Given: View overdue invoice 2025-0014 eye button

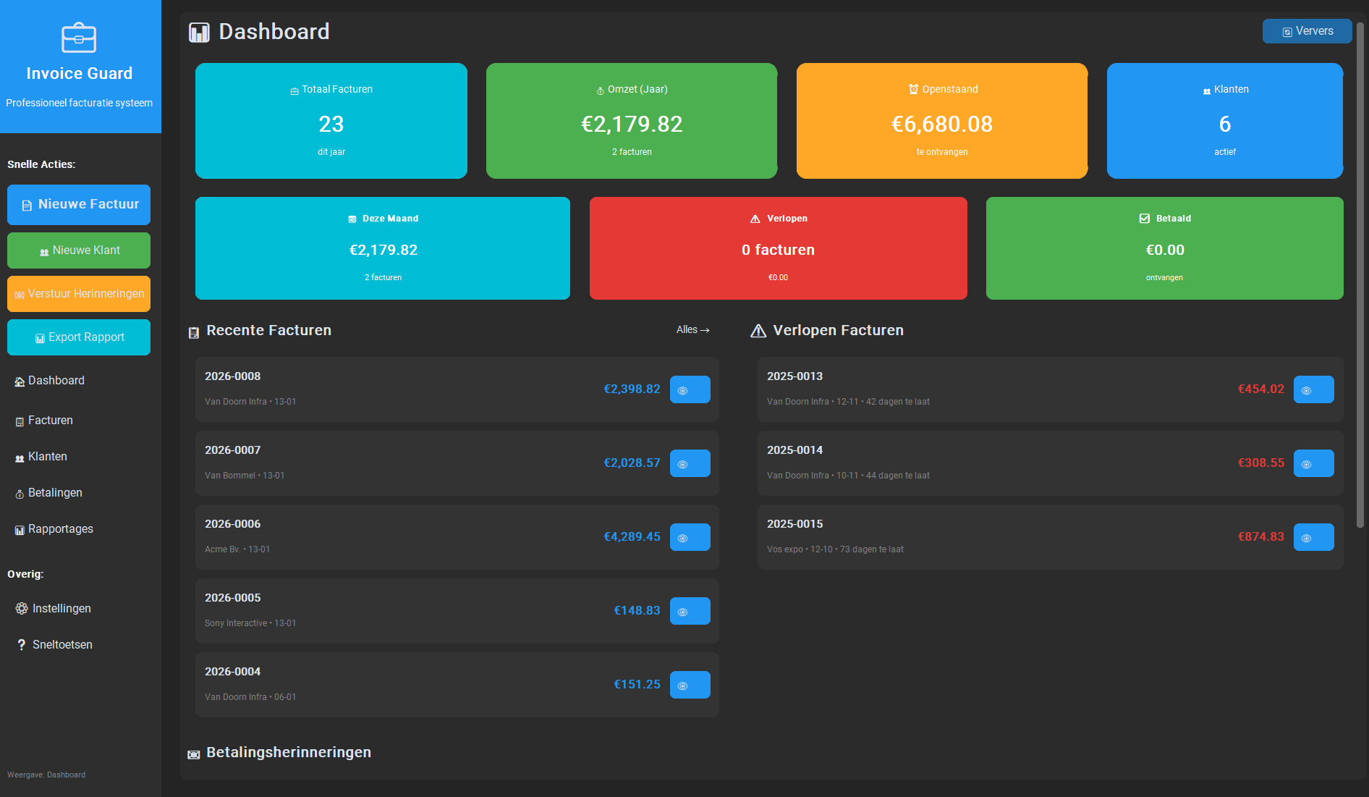Looking at the screenshot, I should click(1313, 463).
